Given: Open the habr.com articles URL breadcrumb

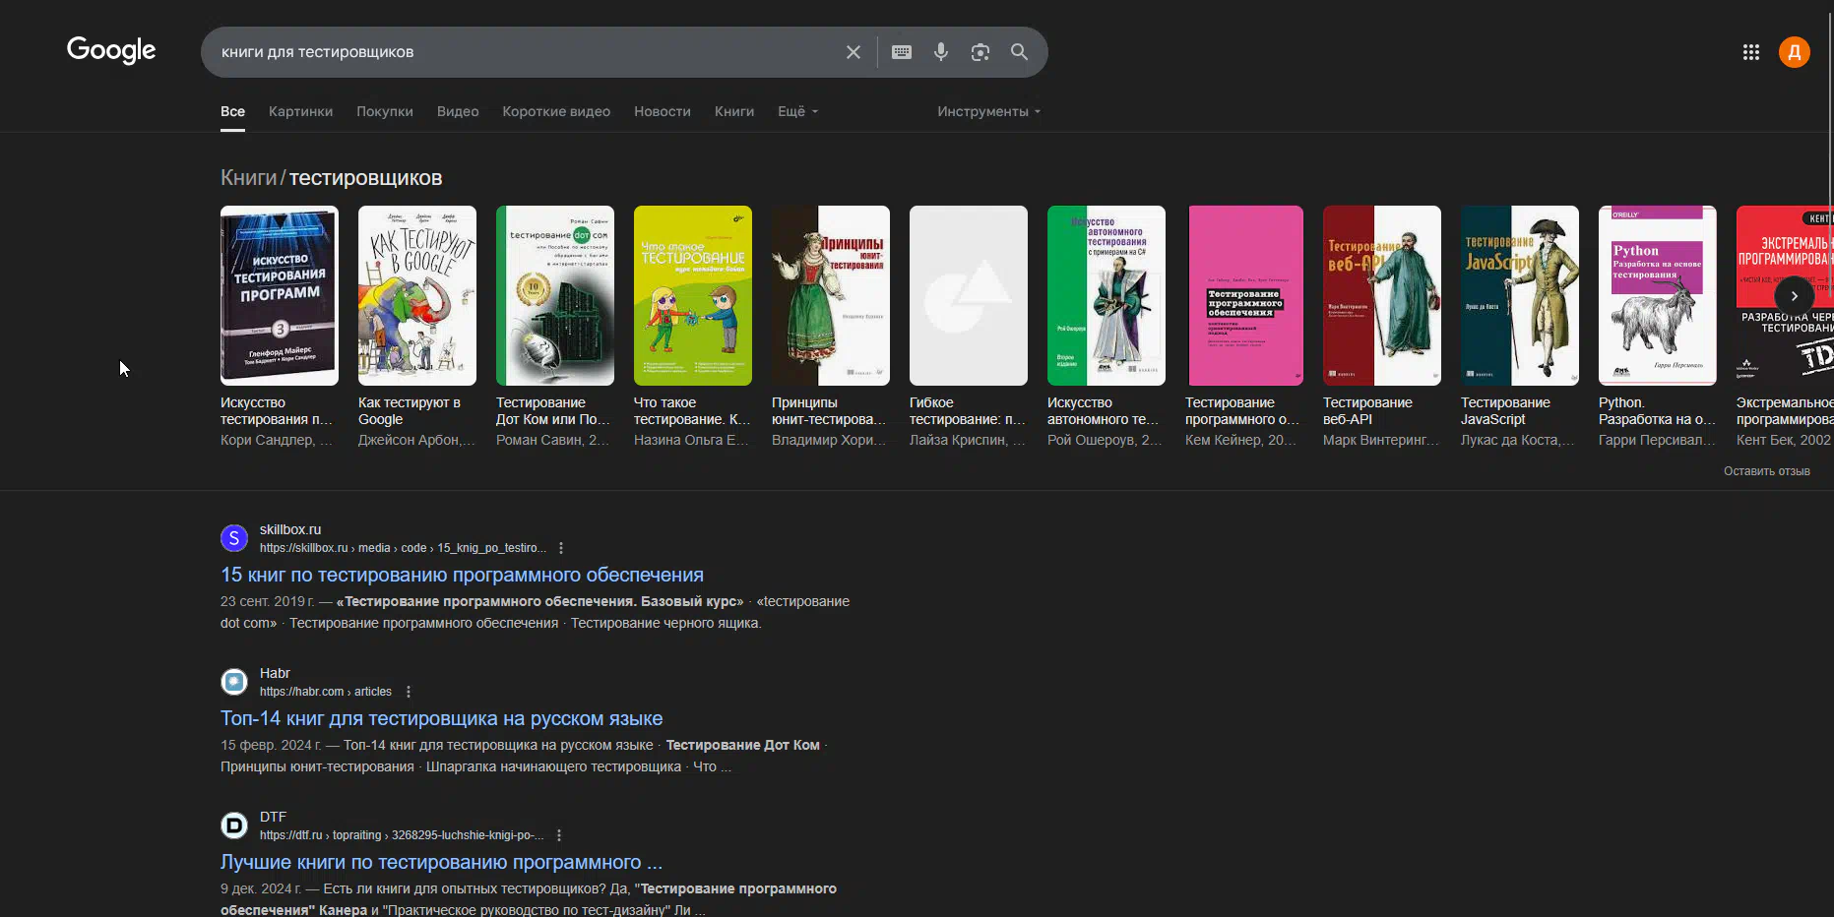Looking at the screenshot, I should [326, 692].
